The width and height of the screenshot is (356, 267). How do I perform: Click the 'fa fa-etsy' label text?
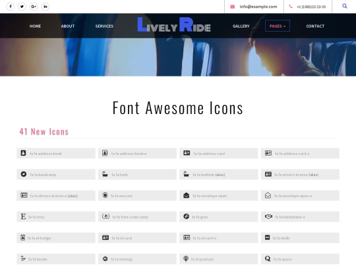click(36, 217)
